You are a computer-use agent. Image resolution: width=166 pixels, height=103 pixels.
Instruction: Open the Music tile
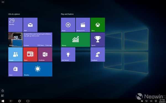click(68, 25)
